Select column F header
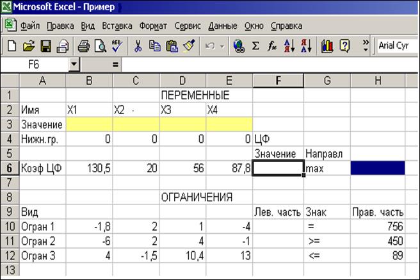 (x=278, y=81)
